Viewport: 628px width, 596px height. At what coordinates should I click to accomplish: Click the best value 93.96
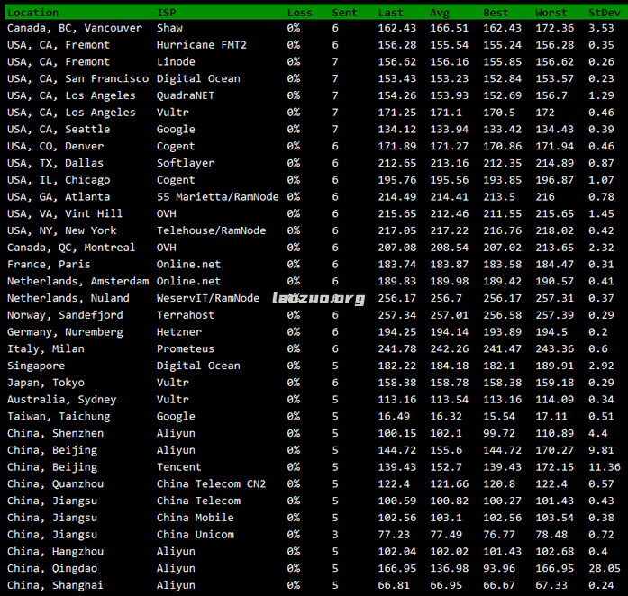[x=499, y=568]
